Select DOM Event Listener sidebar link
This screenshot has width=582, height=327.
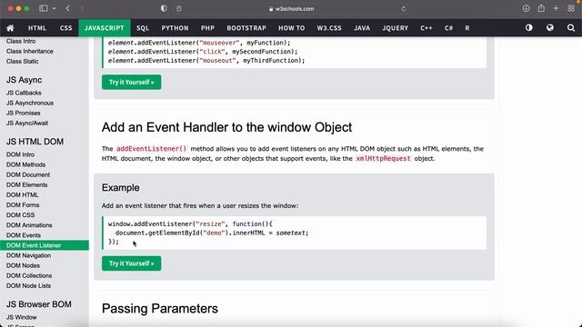[x=45, y=245]
